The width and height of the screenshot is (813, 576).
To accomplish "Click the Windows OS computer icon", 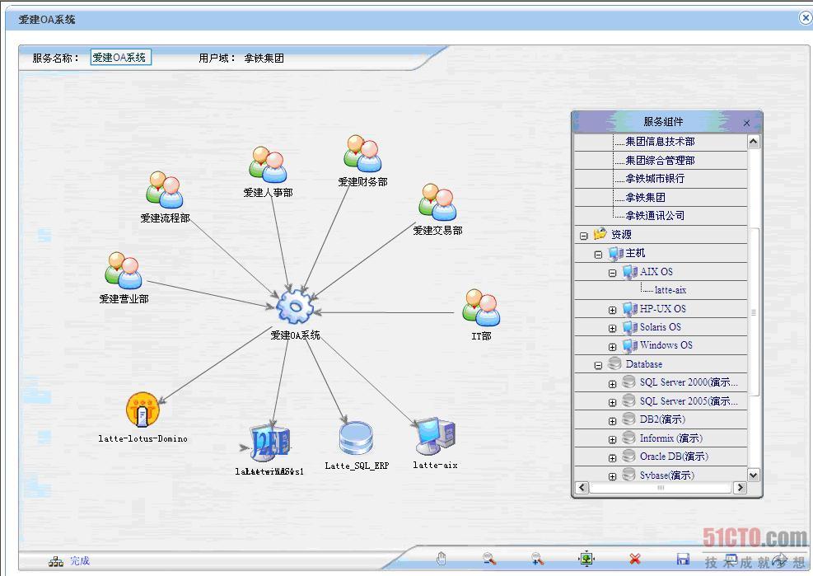I will pos(630,345).
